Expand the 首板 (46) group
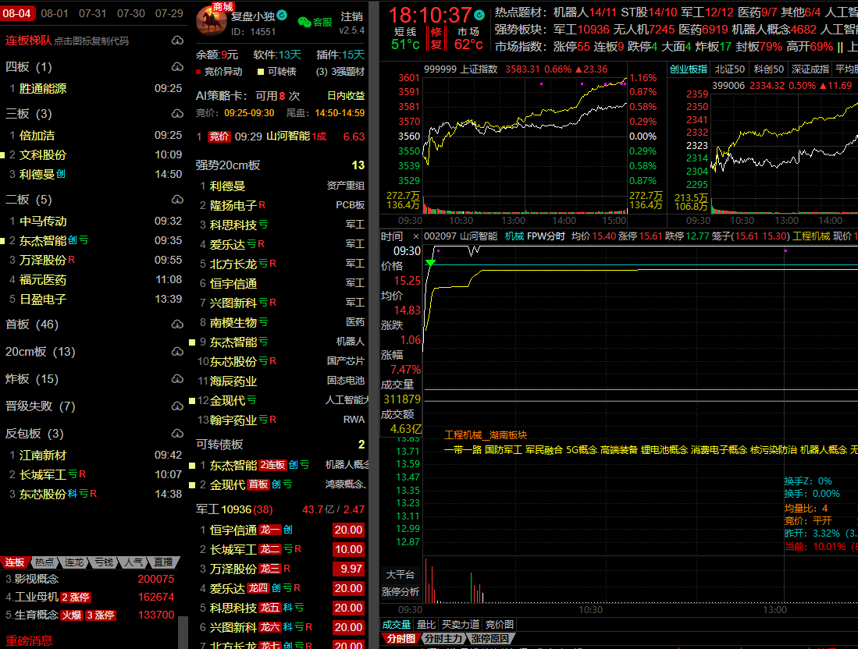The image size is (858, 649). tap(32, 324)
